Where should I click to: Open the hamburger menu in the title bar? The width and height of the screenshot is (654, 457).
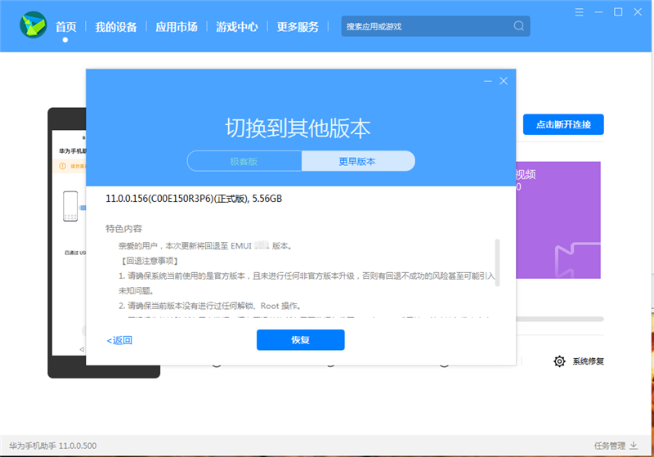(x=577, y=11)
